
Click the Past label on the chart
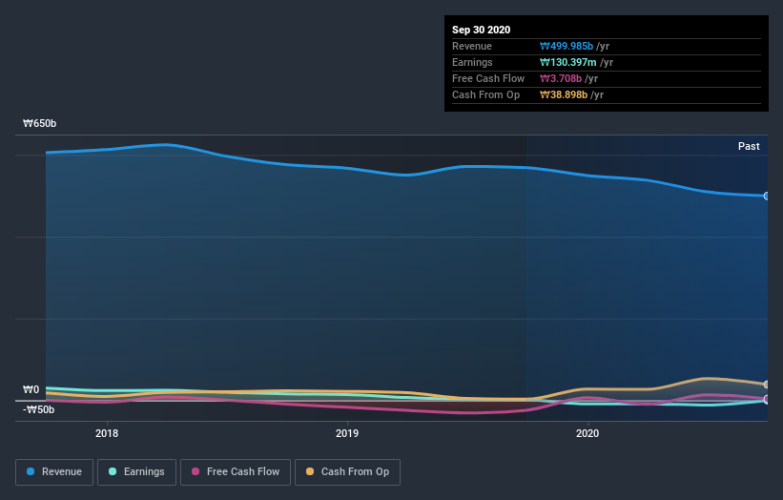tap(749, 146)
